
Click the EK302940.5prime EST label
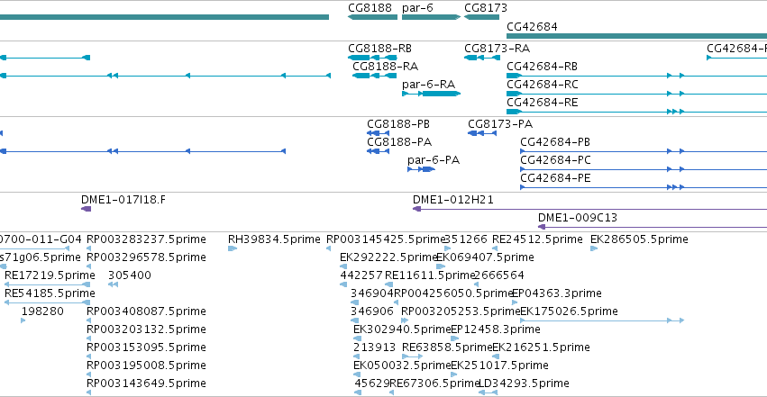tap(402, 329)
